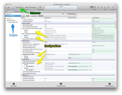Collapse the Code Signing section
The image size is (122, 95).
point(22,60)
